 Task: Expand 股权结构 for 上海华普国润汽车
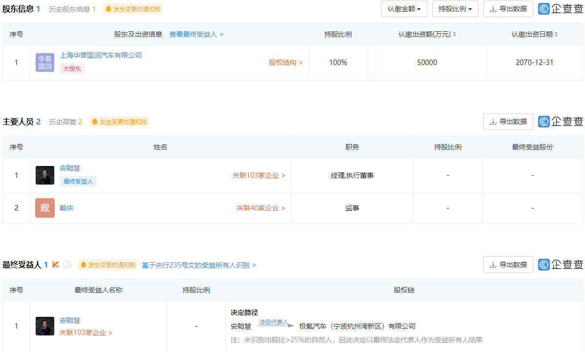(285, 62)
